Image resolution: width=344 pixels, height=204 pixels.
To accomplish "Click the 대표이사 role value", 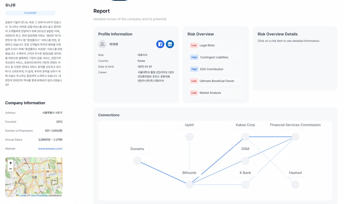I will [x=142, y=55].
